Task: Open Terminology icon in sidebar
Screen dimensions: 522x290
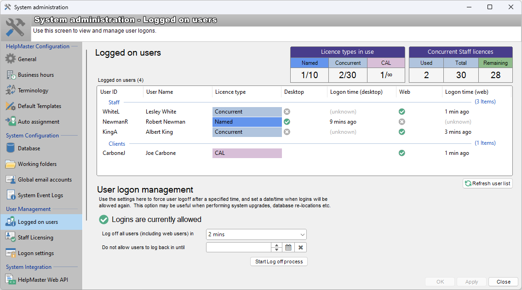Action: pos(10,90)
